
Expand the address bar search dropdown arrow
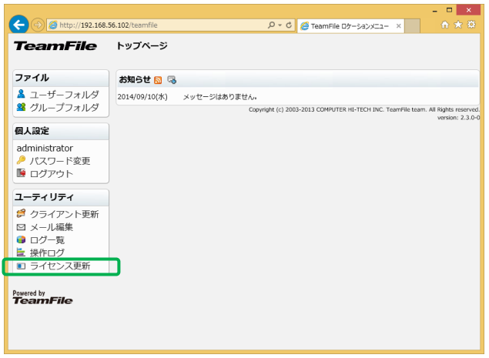(280, 25)
